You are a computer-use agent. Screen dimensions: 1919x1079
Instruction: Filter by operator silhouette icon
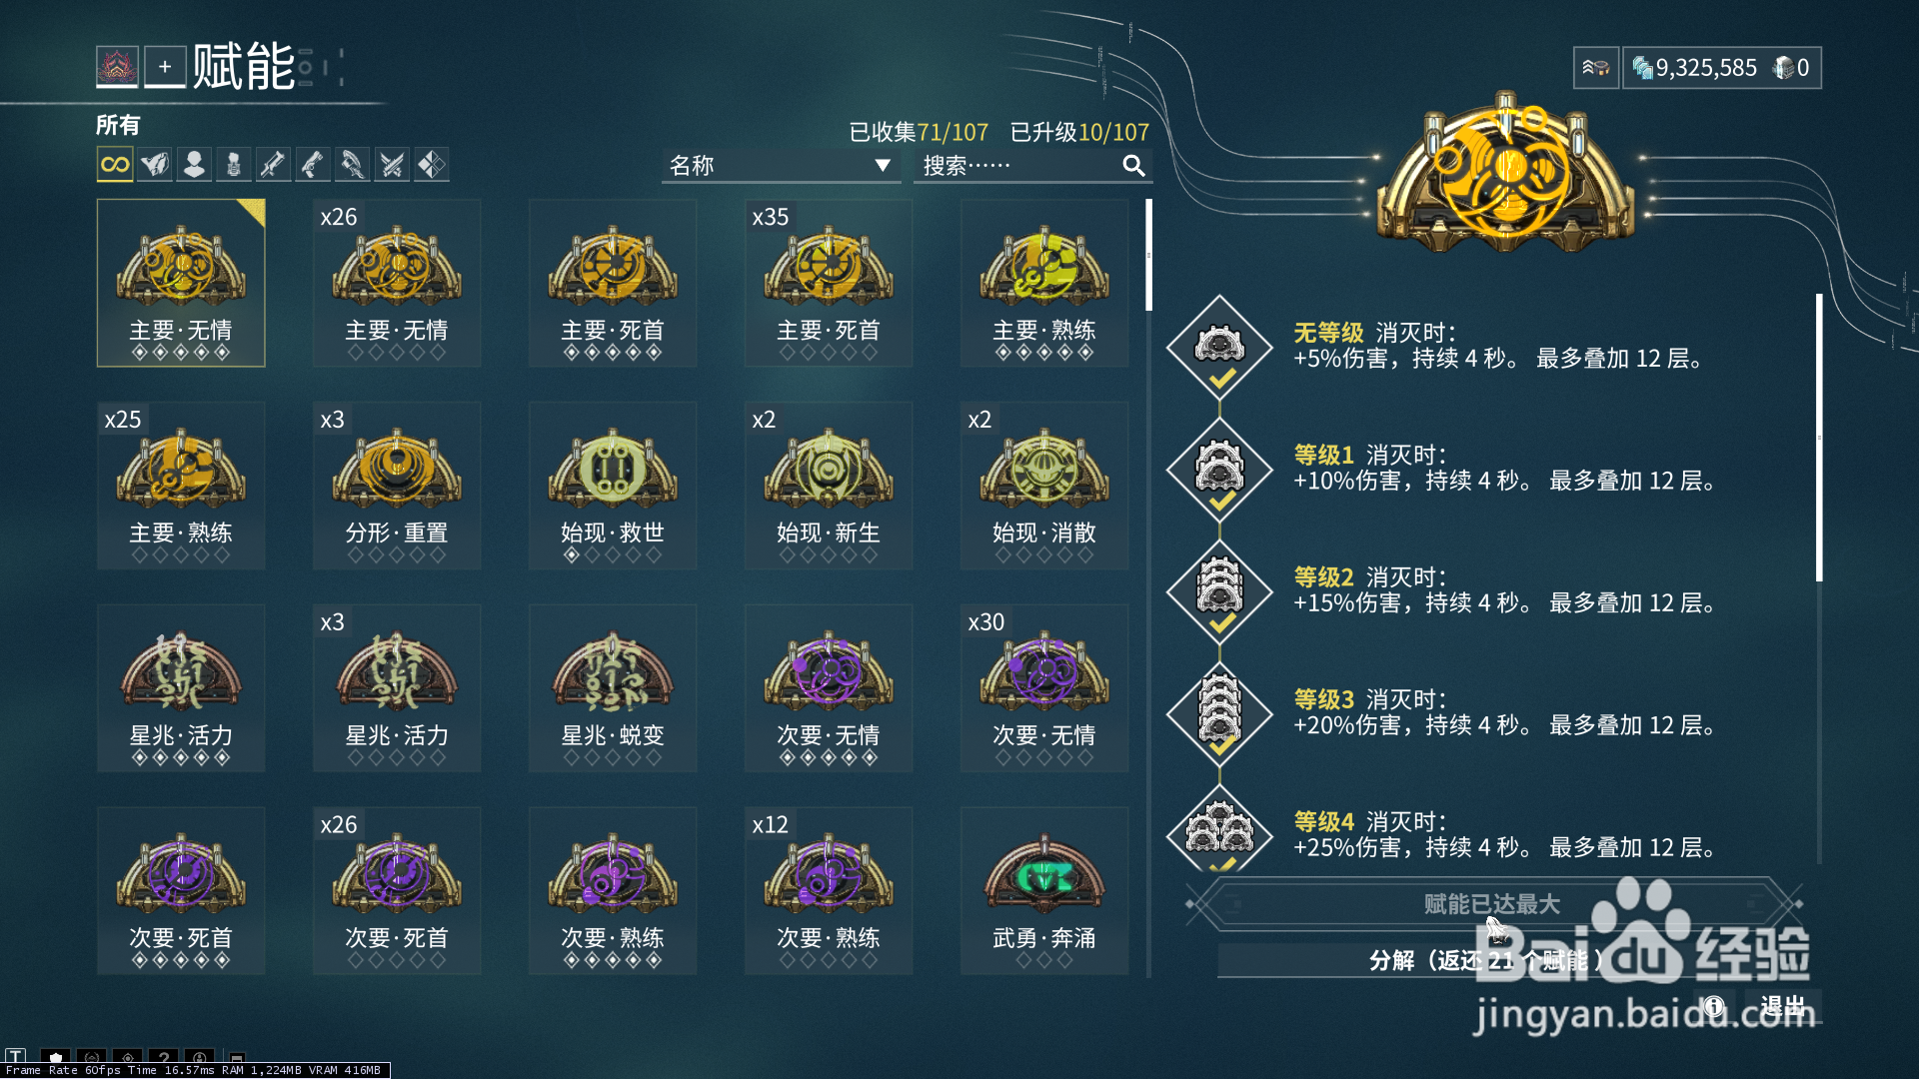point(194,165)
